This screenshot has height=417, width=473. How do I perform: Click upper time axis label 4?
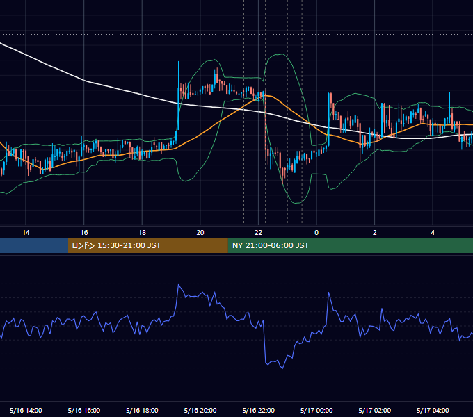[x=433, y=233]
